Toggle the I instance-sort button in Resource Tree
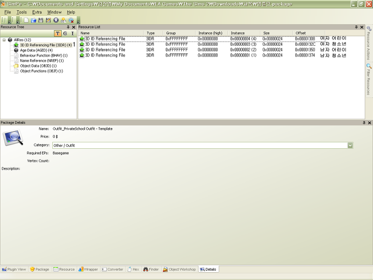 coord(73,33)
